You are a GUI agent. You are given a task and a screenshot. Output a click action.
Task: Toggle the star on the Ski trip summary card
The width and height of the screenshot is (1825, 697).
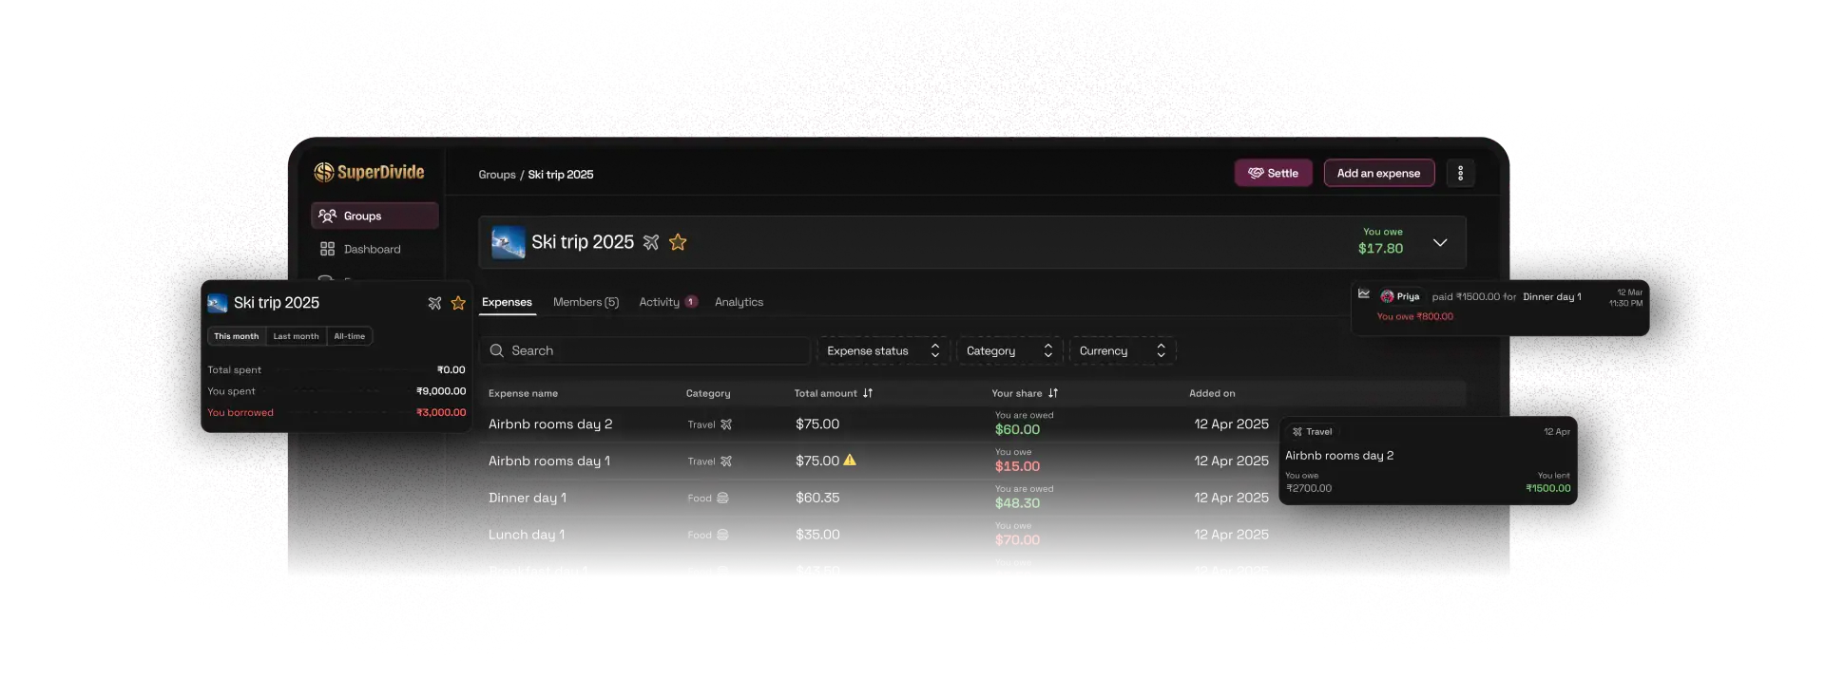tap(458, 303)
